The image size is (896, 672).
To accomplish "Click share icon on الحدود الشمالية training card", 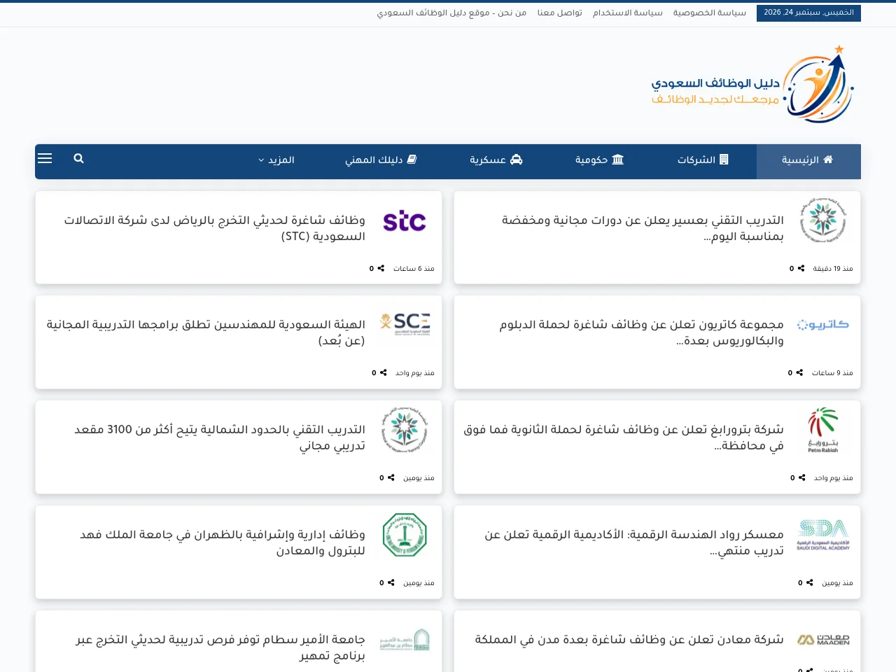I will point(391,477).
